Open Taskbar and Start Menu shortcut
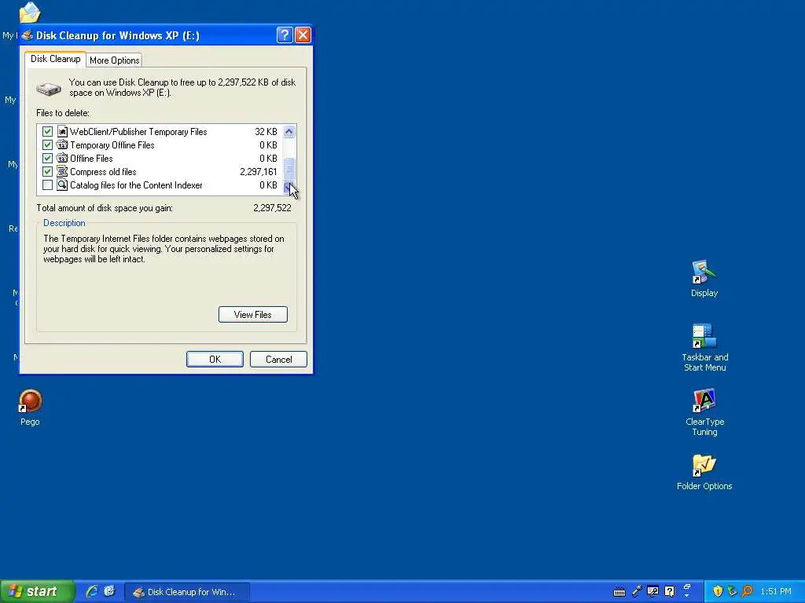Viewport: 805px width, 603px height. (704, 348)
